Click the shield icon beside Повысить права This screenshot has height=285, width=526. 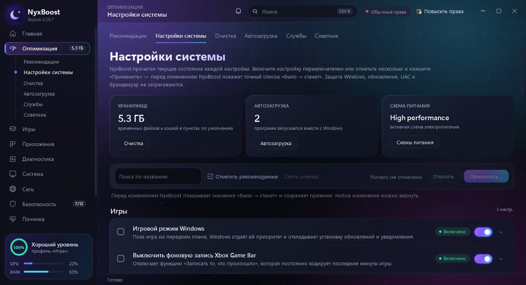tap(419, 11)
